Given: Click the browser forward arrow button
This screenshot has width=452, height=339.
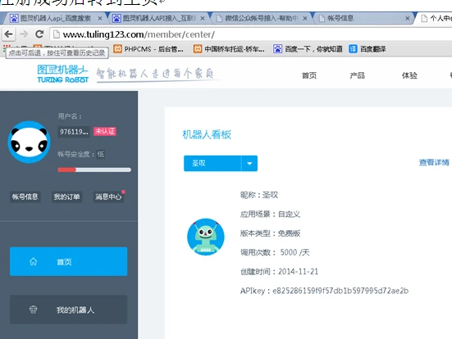Looking at the screenshot, I should 24,34.
